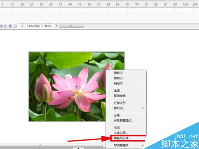The height and width of the screenshot is (149, 199).
Task: Click the timeline horizontal scrollbar thumb
Action: [71, 26]
